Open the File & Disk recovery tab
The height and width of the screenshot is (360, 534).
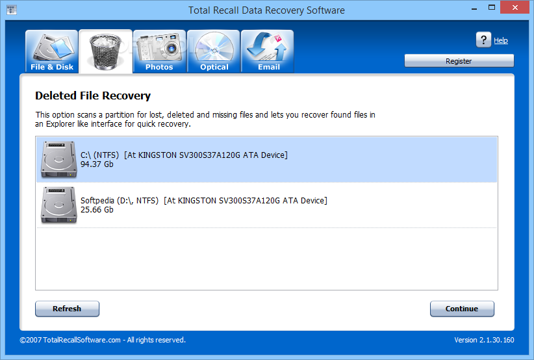[52, 51]
